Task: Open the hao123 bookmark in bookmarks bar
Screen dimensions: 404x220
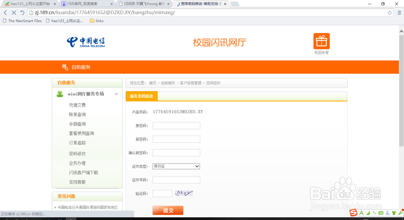Action: [64, 21]
